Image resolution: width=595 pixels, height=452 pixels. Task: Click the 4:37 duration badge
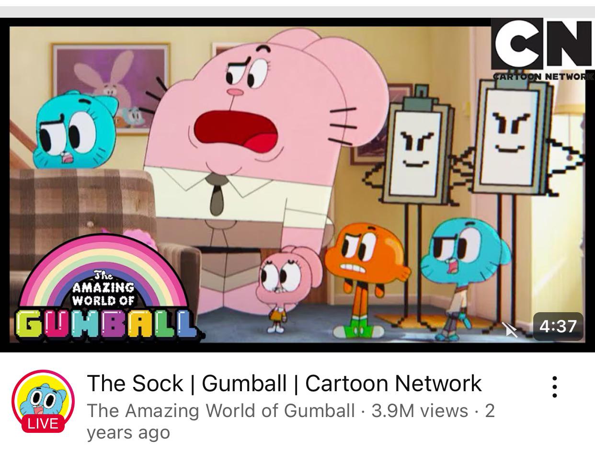(558, 327)
